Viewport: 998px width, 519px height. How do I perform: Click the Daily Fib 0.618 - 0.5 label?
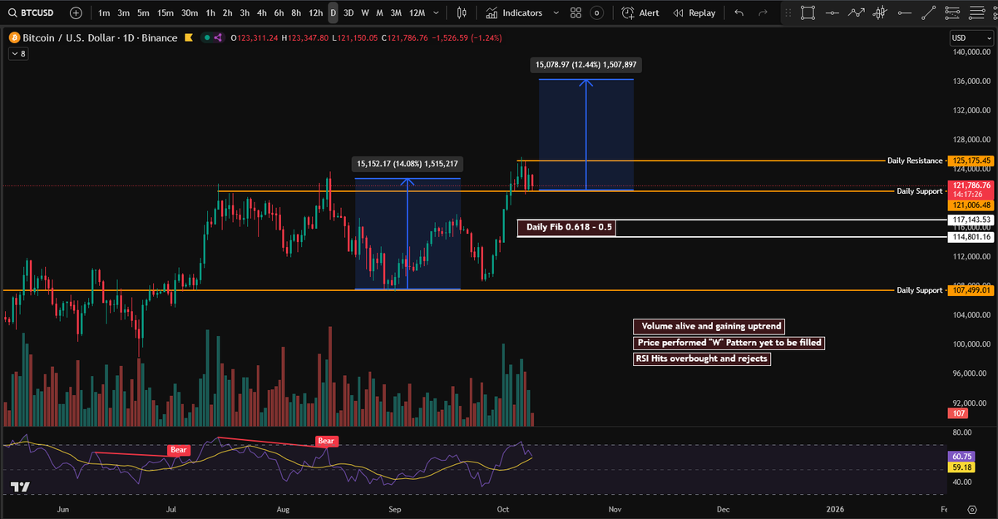[x=566, y=227]
